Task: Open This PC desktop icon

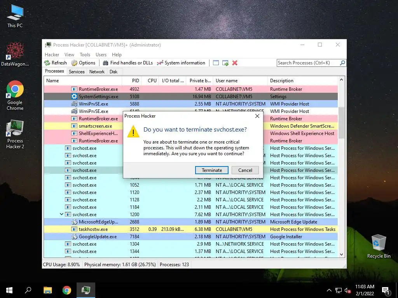Action: (15, 16)
